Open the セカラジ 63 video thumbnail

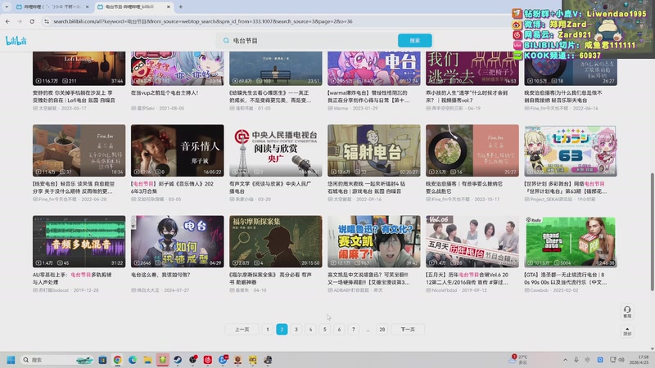click(571, 150)
